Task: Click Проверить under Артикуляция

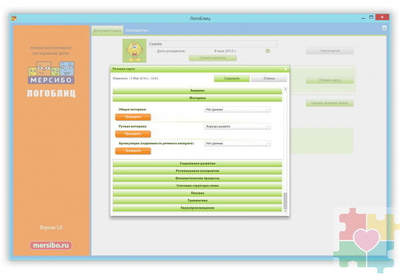Action: pos(133,150)
